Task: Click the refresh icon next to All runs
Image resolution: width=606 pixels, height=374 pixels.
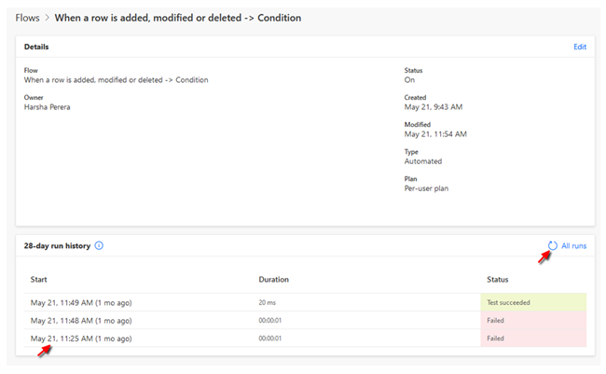Action: (x=552, y=246)
